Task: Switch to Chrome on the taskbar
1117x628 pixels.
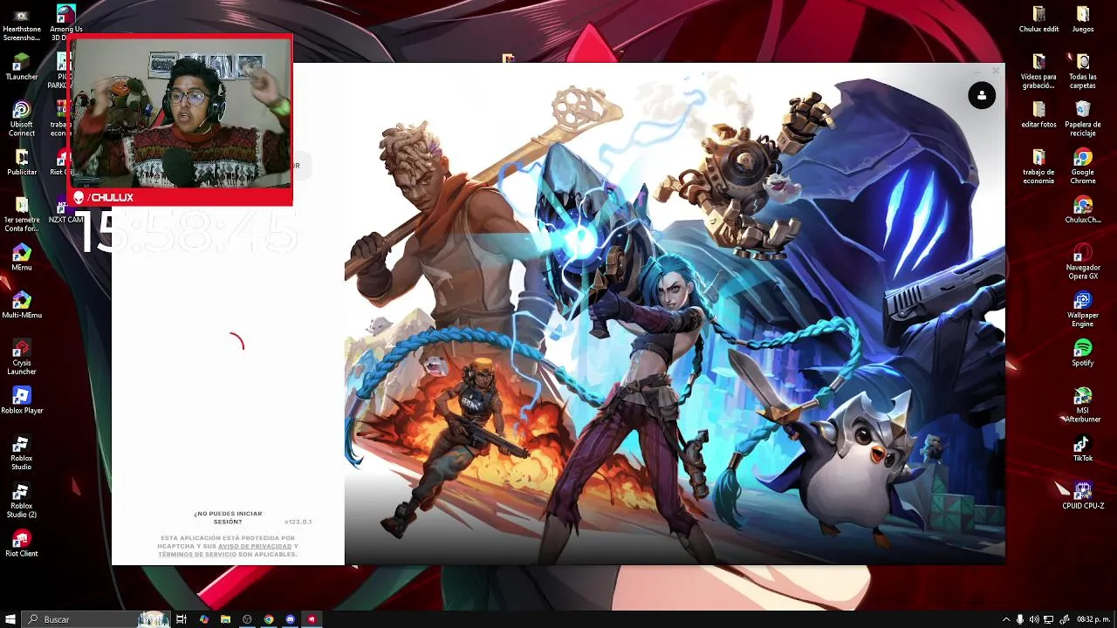Action: [269, 619]
